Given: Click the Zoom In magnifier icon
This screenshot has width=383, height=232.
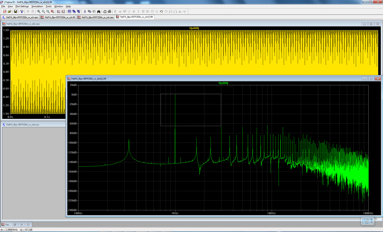Looking at the screenshot, I should pos(39,11).
